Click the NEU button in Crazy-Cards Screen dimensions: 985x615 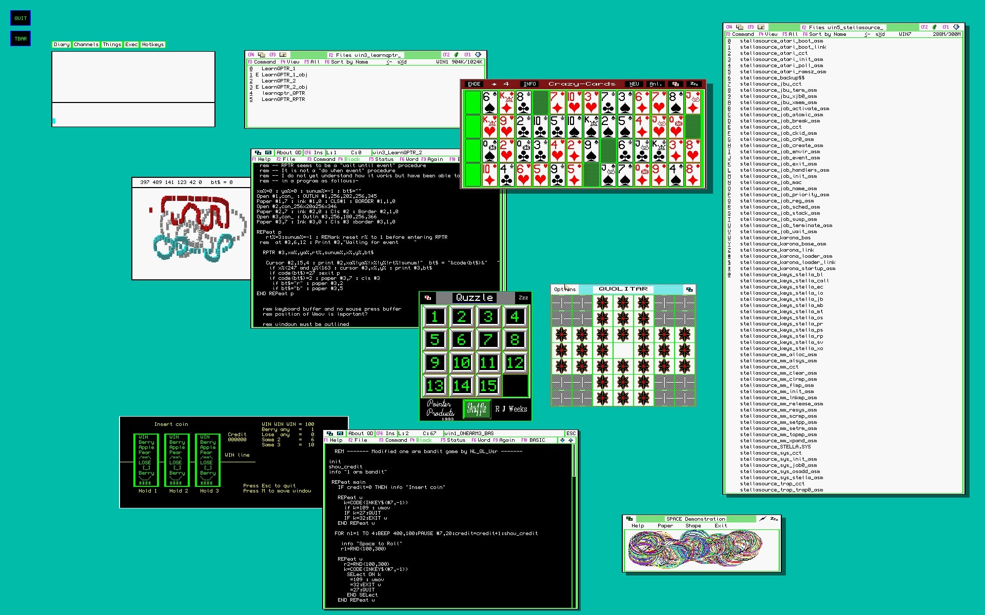[634, 84]
